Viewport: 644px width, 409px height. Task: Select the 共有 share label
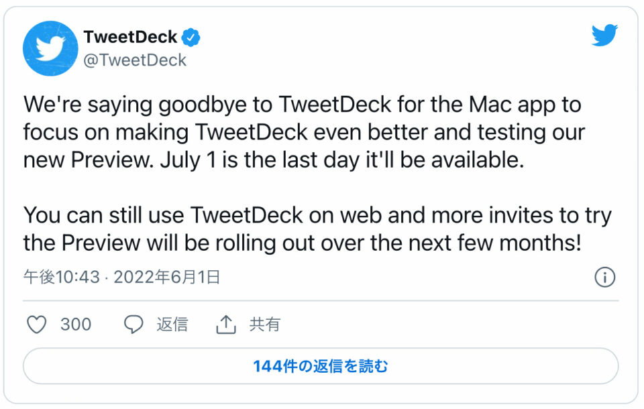coord(265,325)
